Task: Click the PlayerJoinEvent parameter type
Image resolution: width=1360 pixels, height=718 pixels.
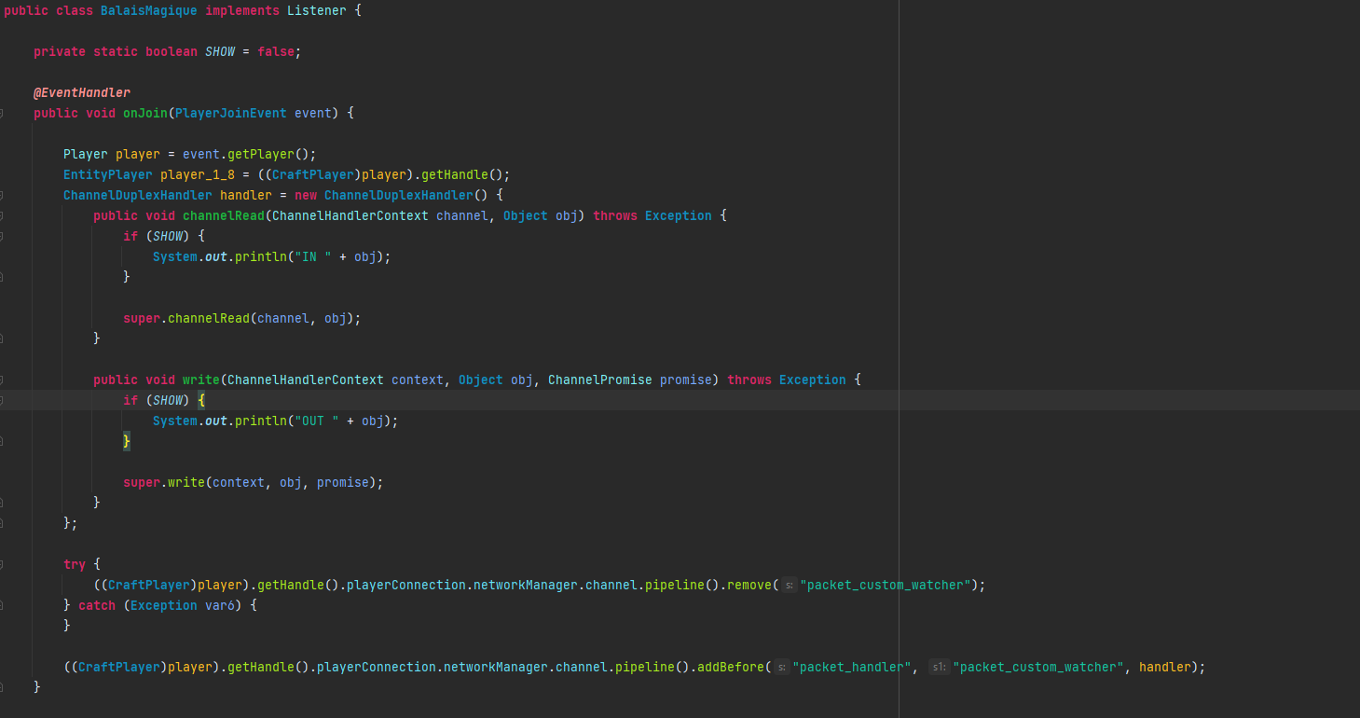Action: pos(231,113)
